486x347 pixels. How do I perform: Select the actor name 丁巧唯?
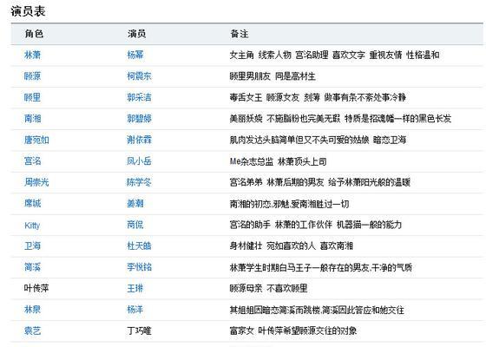point(139,331)
